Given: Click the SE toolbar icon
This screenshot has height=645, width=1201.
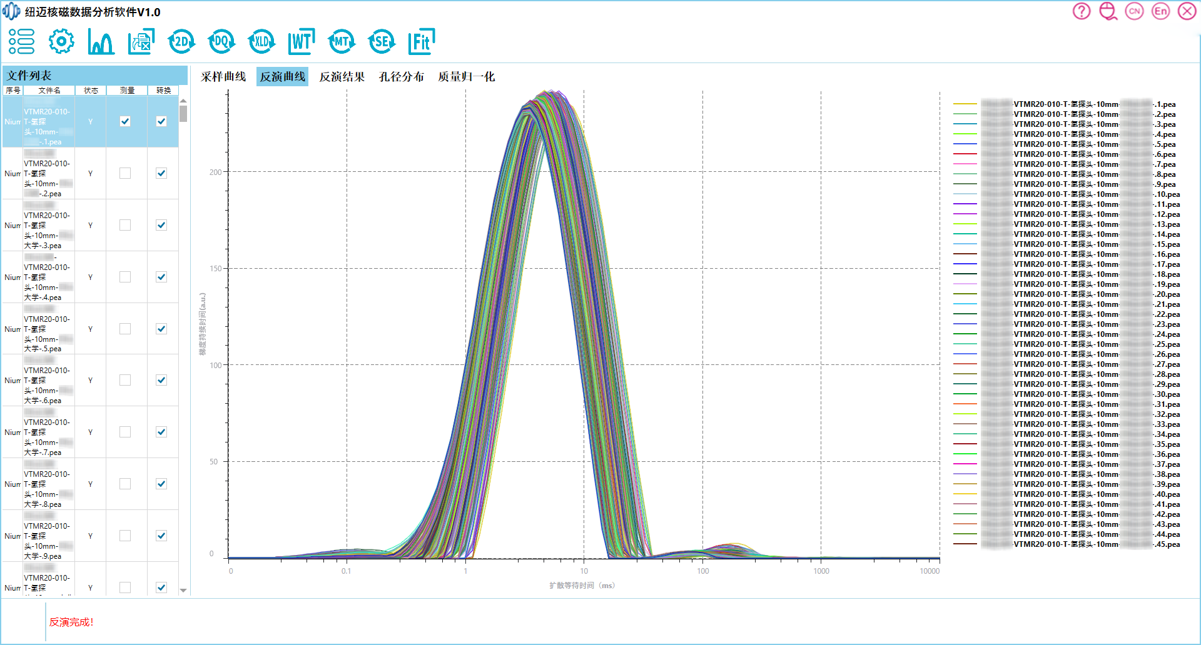Looking at the screenshot, I should tap(382, 42).
